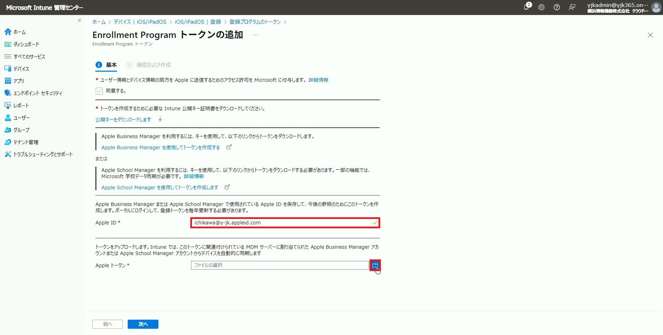663x335 pixels.
Task: Open the ellipsis more options menu
Action: click(256, 35)
